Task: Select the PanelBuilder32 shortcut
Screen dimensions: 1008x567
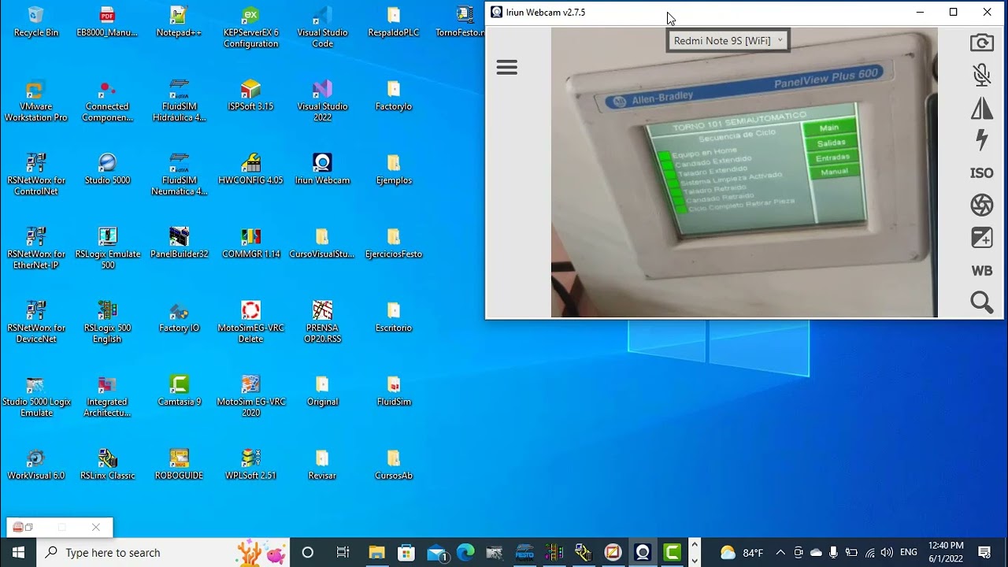Action: click(x=179, y=243)
